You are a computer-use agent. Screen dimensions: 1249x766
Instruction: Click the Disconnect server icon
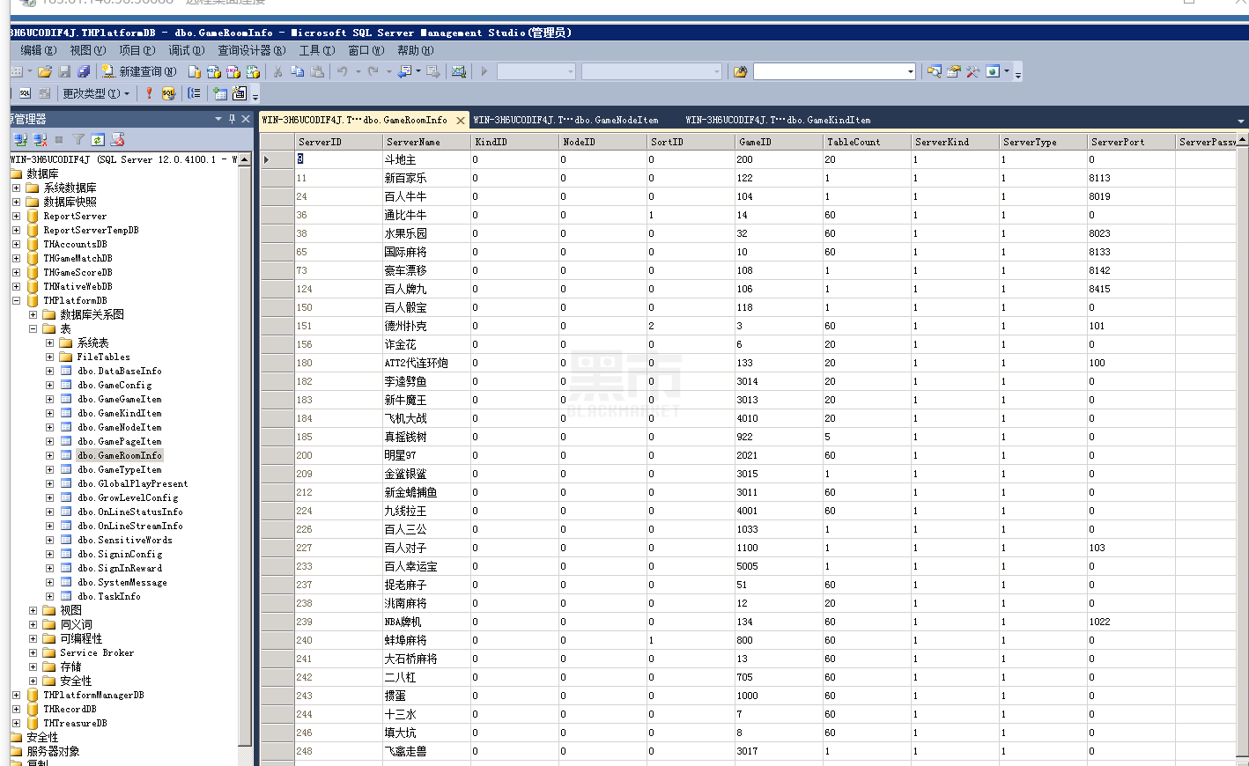pyautogui.click(x=40, y=139)
